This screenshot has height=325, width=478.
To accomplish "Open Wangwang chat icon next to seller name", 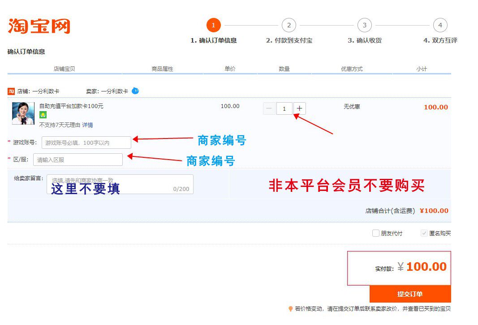I will (135, 91).
